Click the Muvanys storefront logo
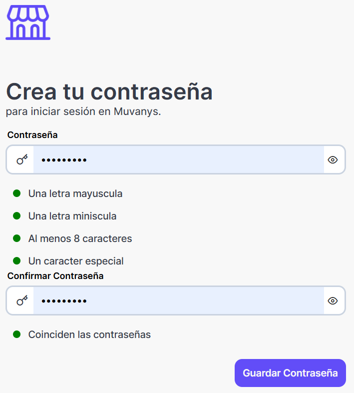The image size is (354, 393). [x=28, y=22]
